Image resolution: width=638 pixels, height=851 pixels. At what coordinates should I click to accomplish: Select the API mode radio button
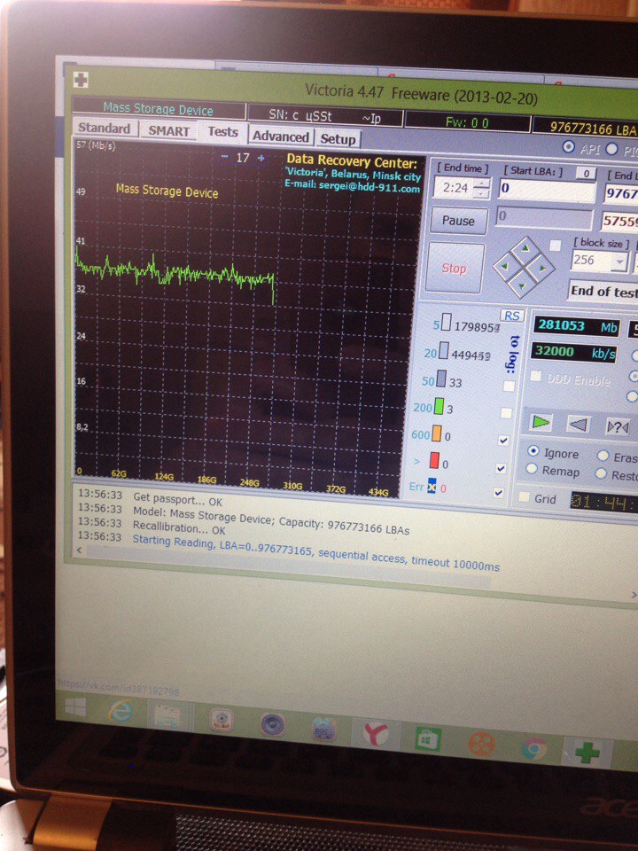[569, 147]
